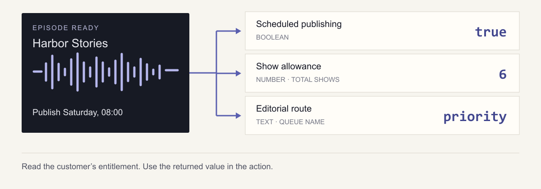Select the Show allowance card
The image size is (541, 189).
click(382, 73)
